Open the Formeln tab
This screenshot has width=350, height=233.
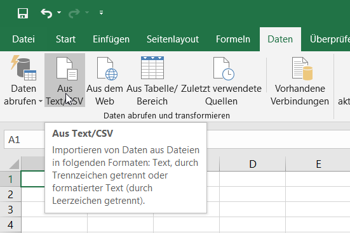pos(233,39)
